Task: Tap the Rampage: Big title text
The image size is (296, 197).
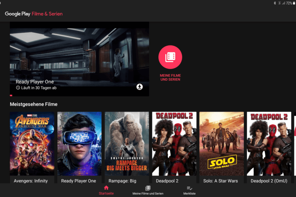Action: point(122,181)
